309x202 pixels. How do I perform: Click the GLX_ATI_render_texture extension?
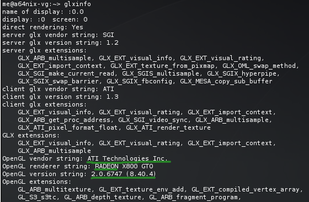pyautogui.click(x=168, y=127)
